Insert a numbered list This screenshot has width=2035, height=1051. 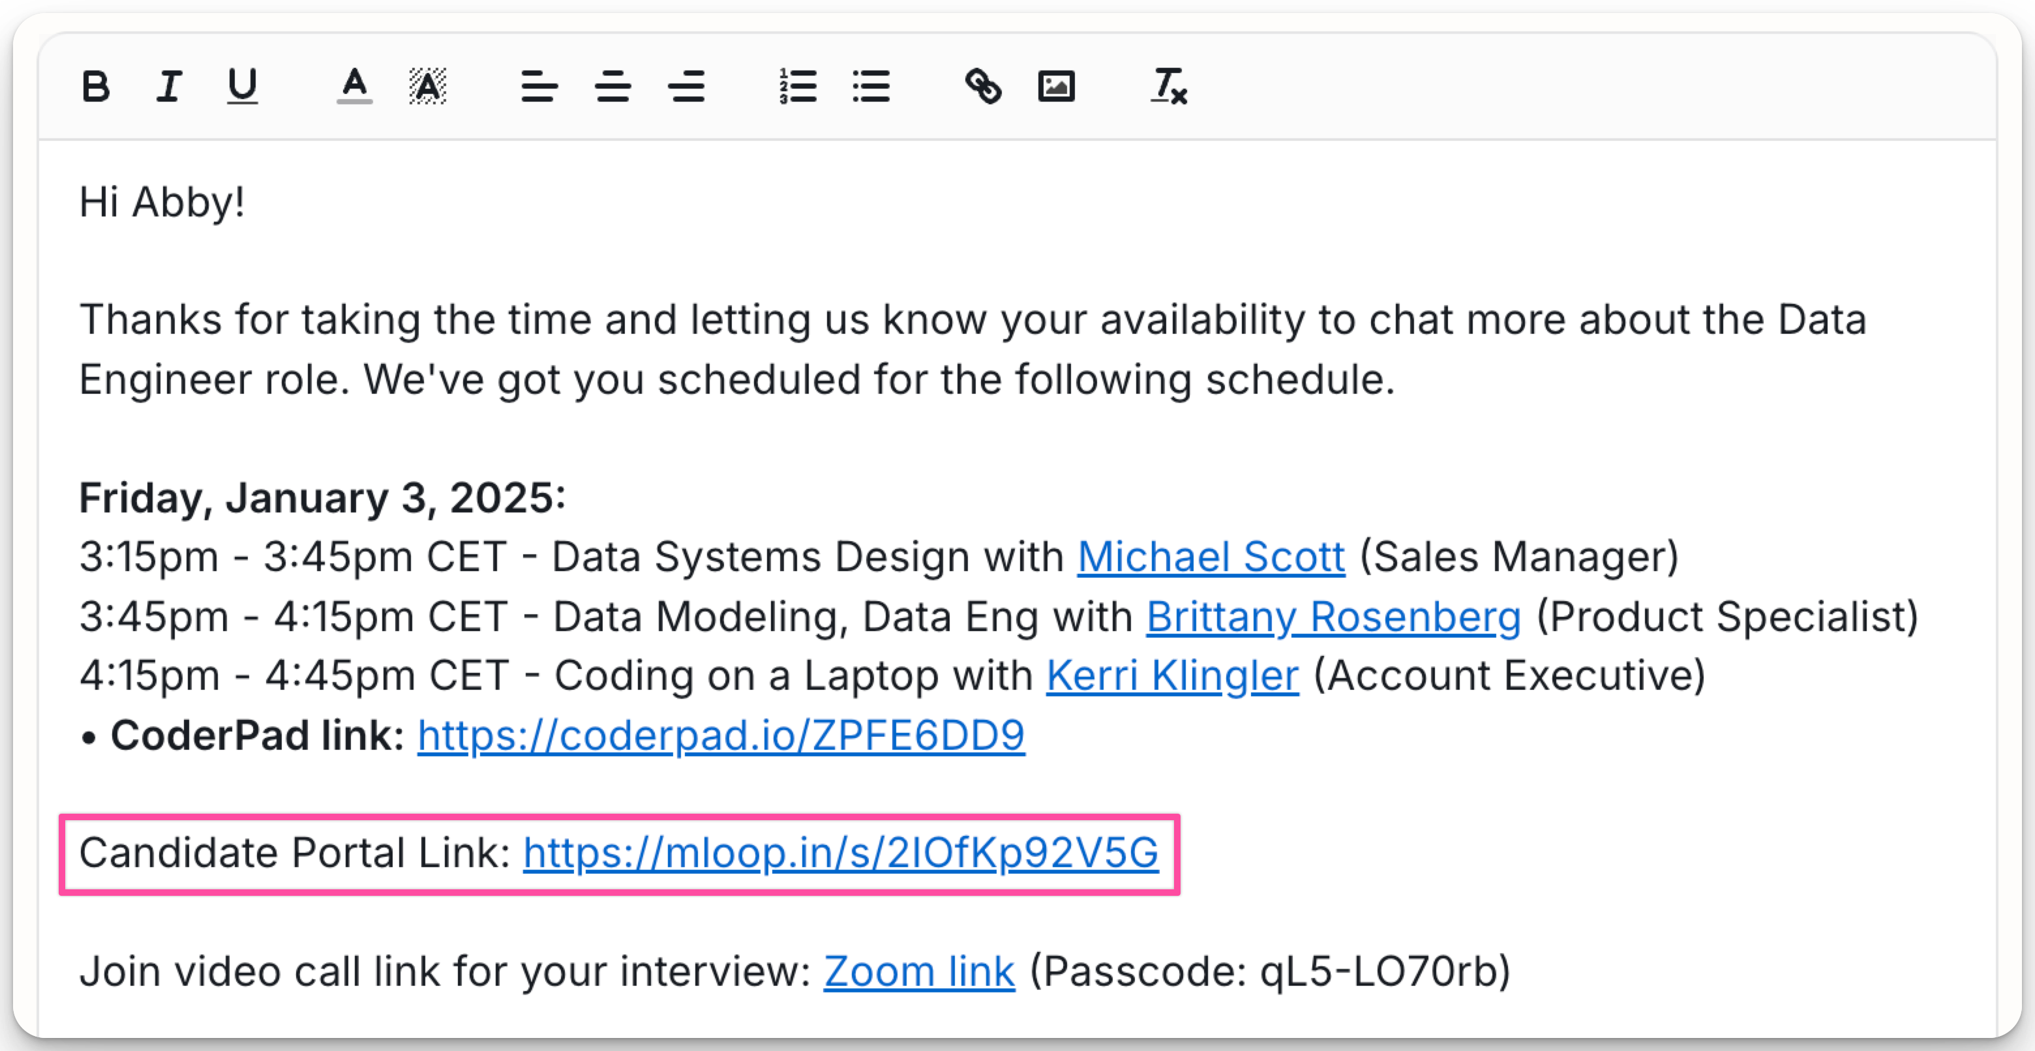(x=798, y=86)
